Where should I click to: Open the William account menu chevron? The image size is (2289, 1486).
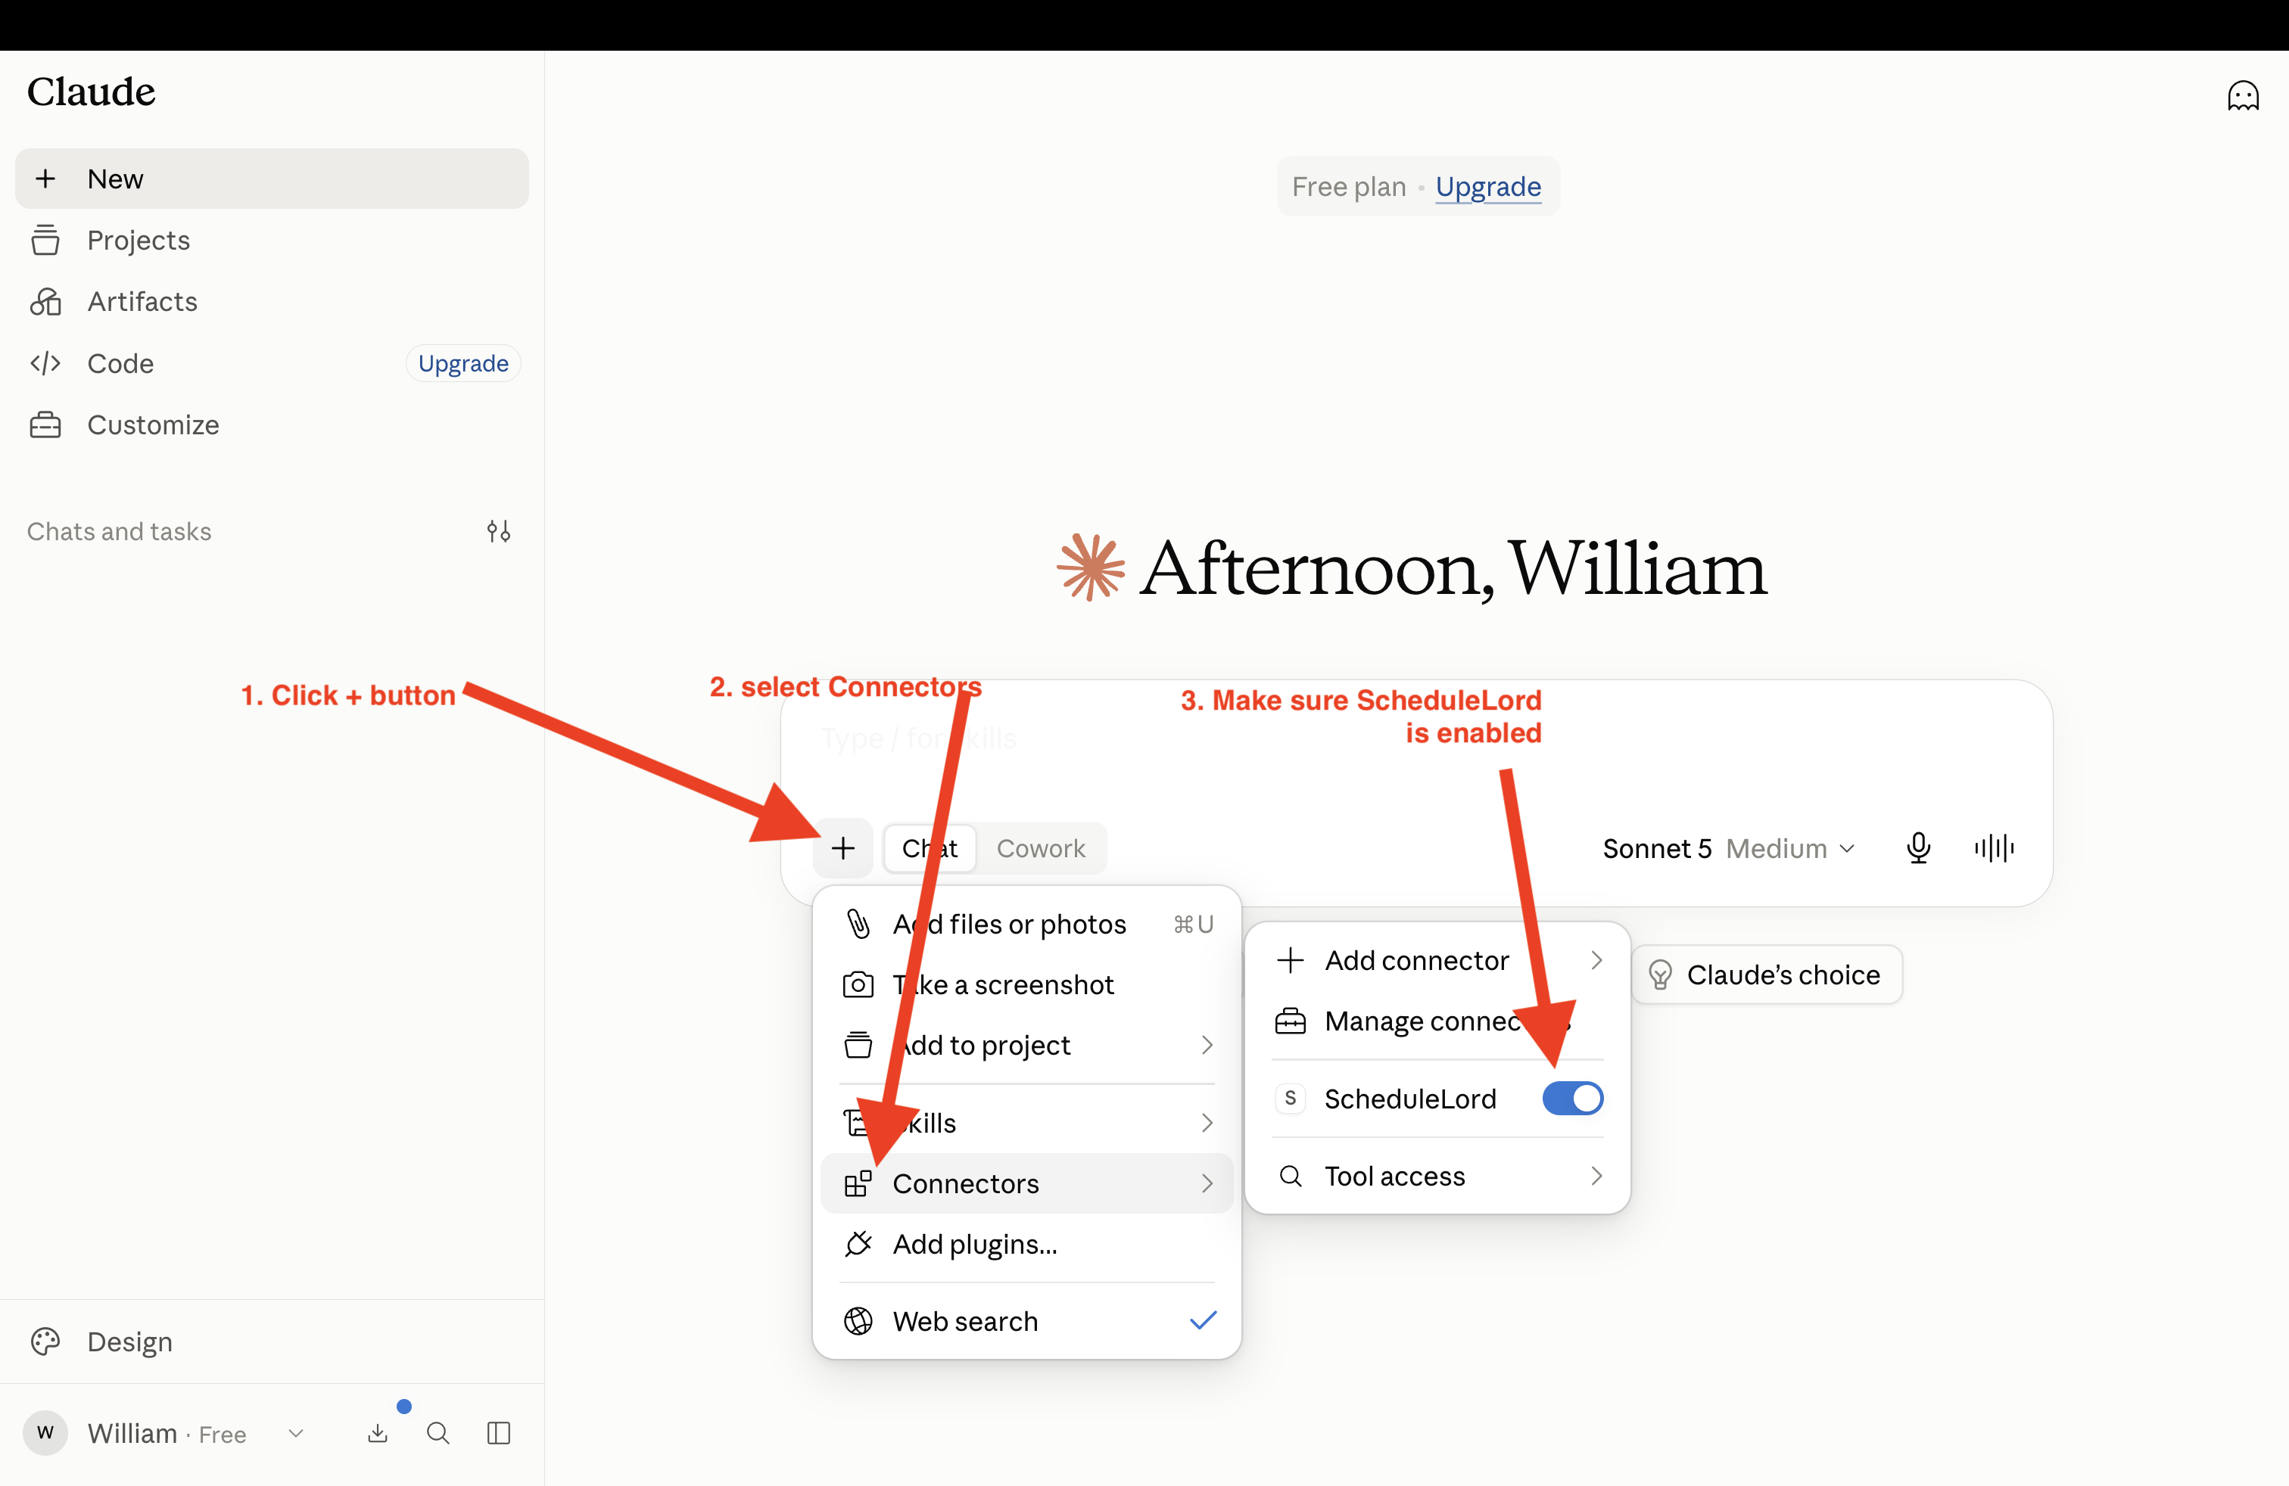pos(296,1433)
